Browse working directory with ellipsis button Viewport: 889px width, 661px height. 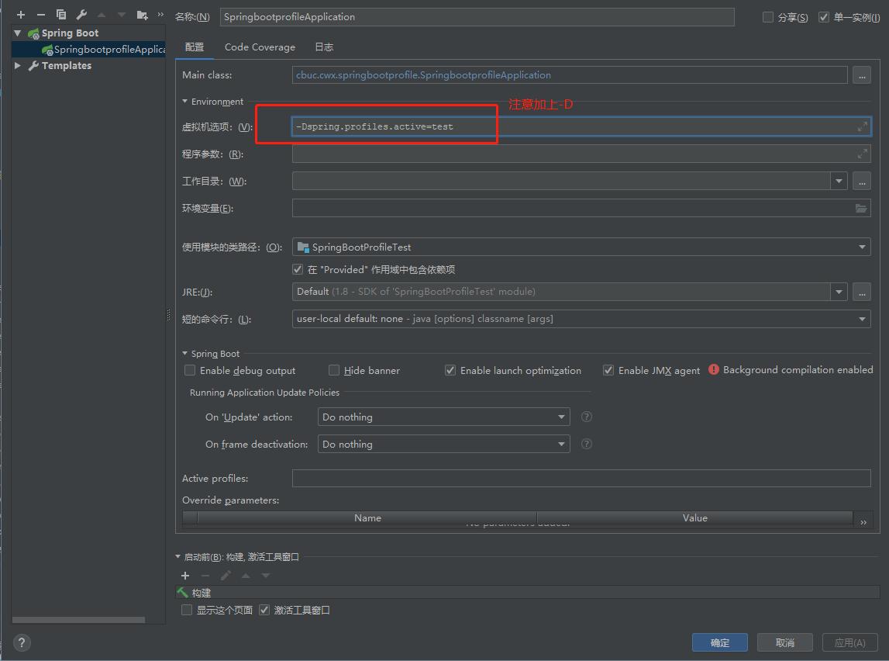pyautogui.click(x=862, y=181)
